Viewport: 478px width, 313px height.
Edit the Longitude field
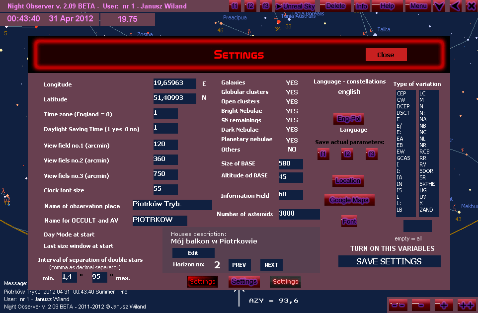click(x=175, y=83)
